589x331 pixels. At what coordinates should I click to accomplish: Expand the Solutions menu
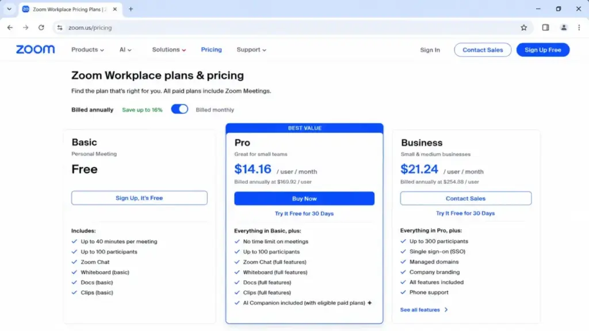[169, 49]
